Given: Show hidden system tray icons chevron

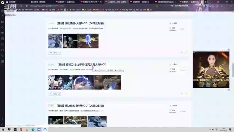Looking at the screenshot, I should pos(210,130).
